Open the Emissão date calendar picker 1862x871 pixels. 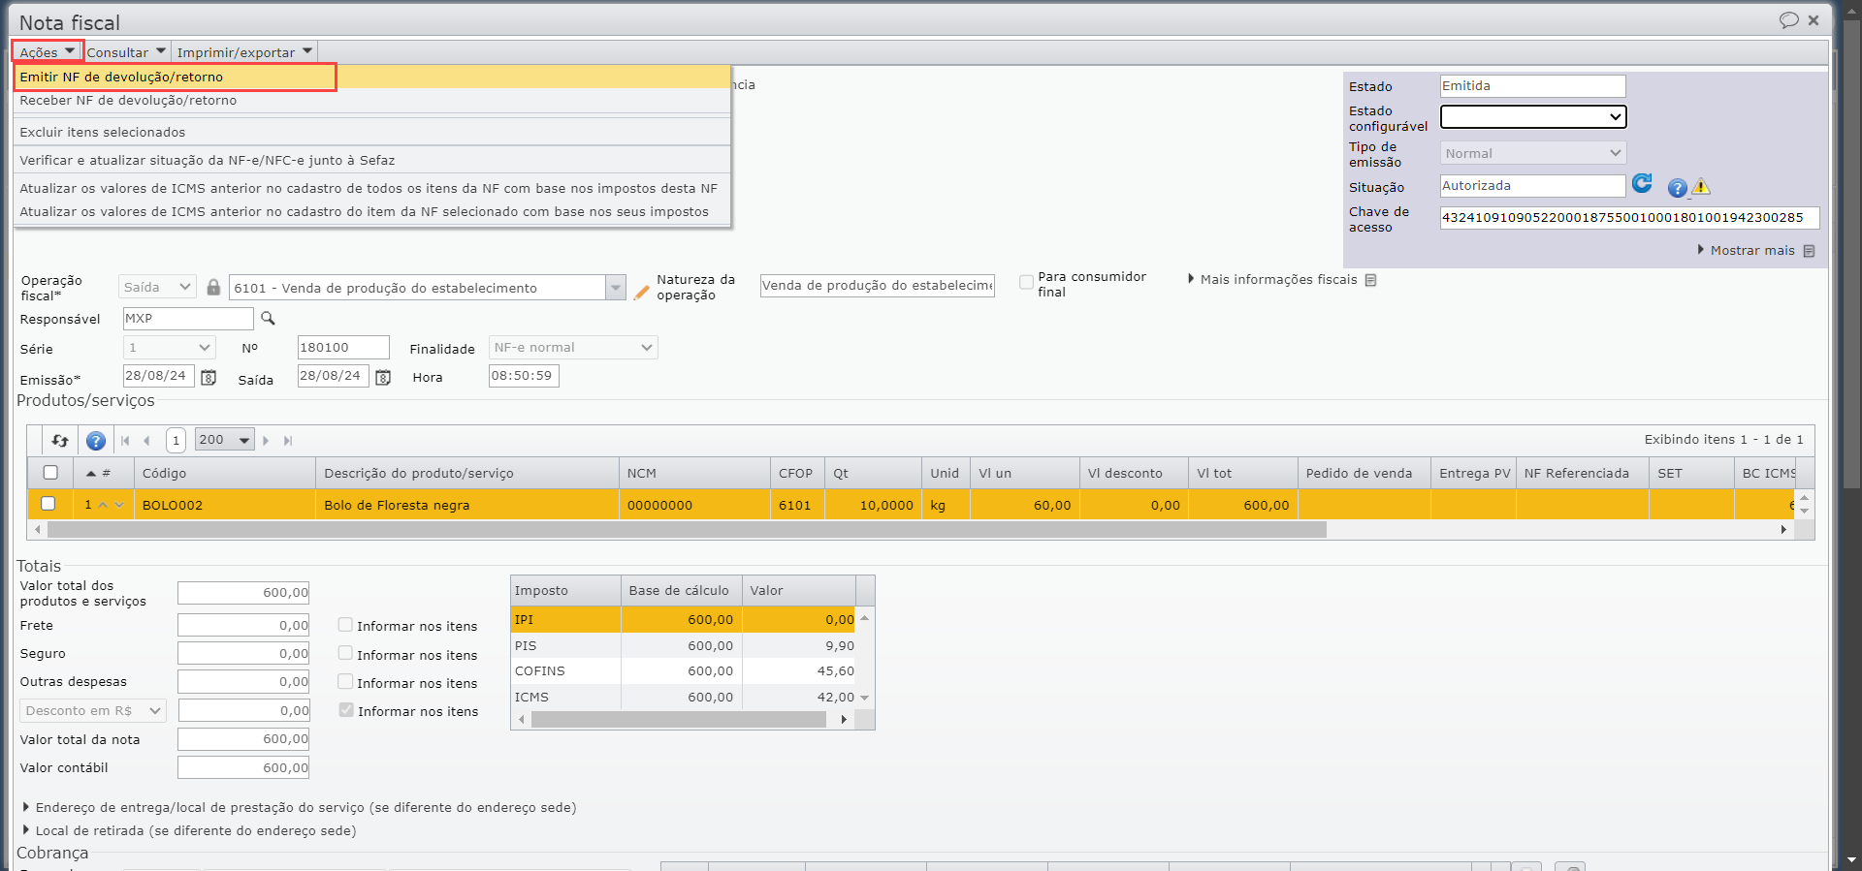tap(209, 378)
